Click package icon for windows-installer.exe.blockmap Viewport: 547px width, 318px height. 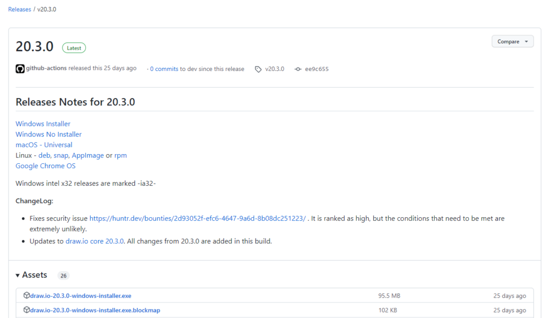coord(27,309)
